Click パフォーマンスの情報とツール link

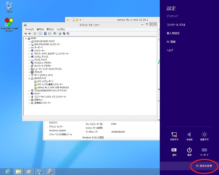61,135
